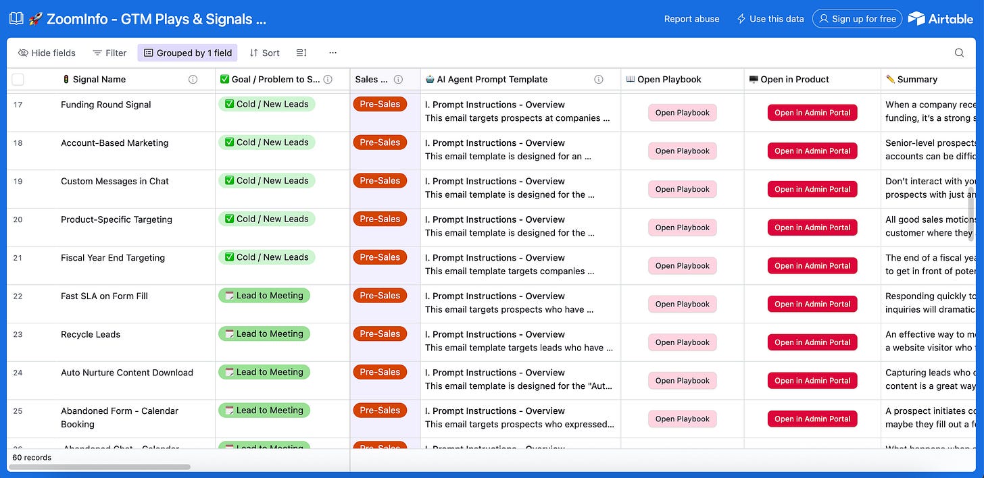Click the lightning icon in Use this data
Screen dimensions: 984x478
[x=741, y=19]
